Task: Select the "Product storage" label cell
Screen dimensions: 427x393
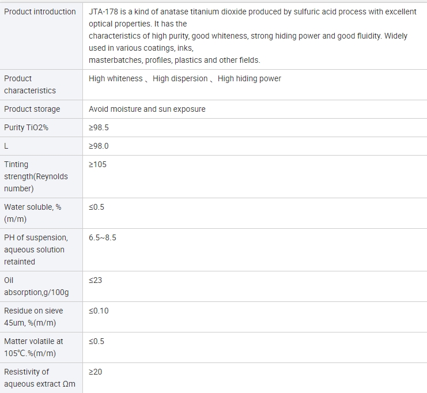Action: [32, 109]
